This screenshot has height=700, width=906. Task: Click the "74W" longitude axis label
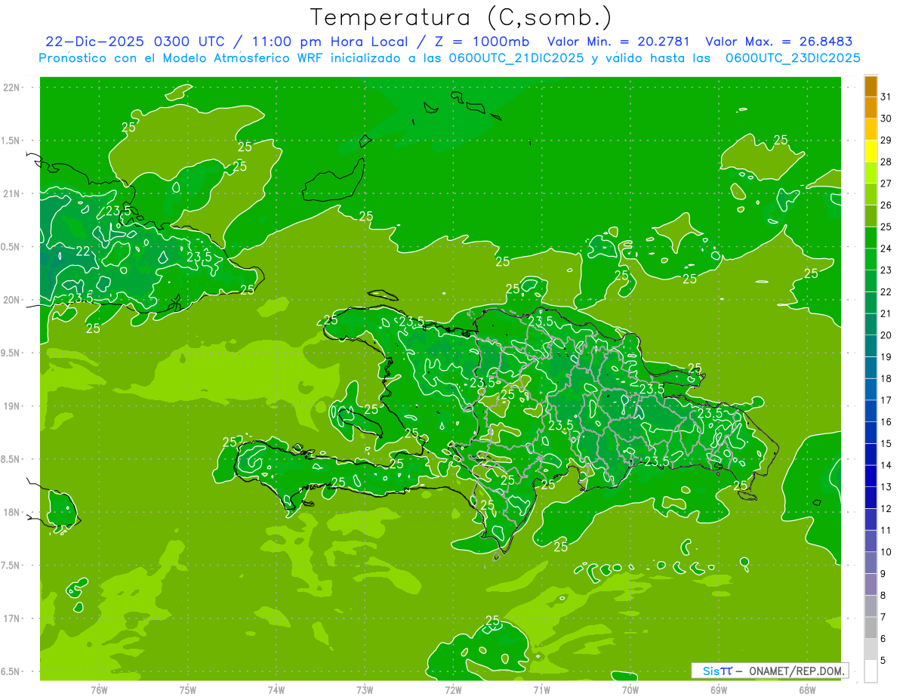[276, 689]
